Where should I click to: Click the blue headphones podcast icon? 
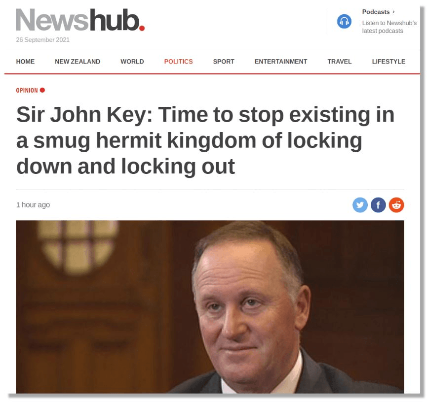[x=344, y=21]
